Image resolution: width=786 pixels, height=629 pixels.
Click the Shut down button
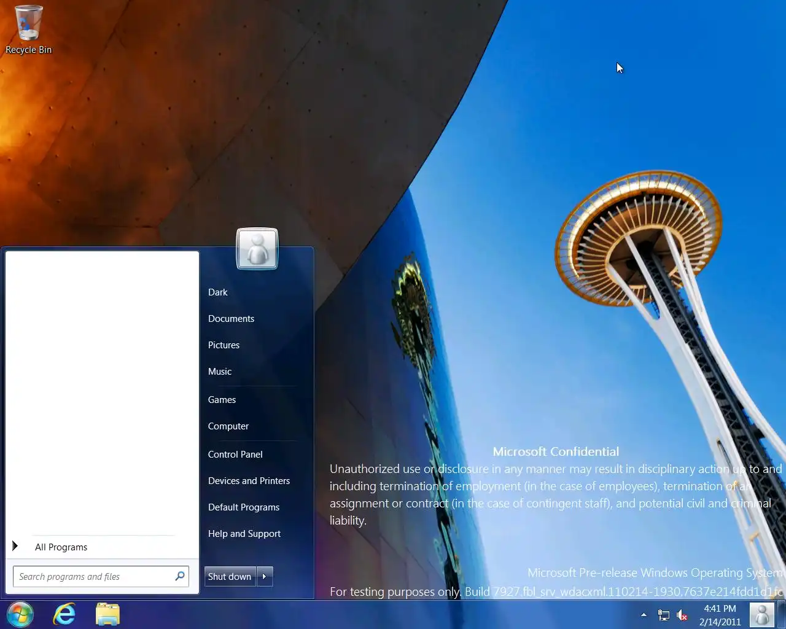[230, 577]
